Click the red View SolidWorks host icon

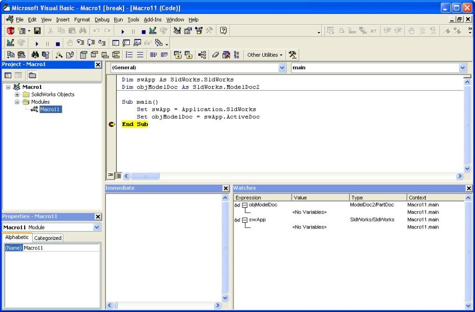click(x=10, y=31)
